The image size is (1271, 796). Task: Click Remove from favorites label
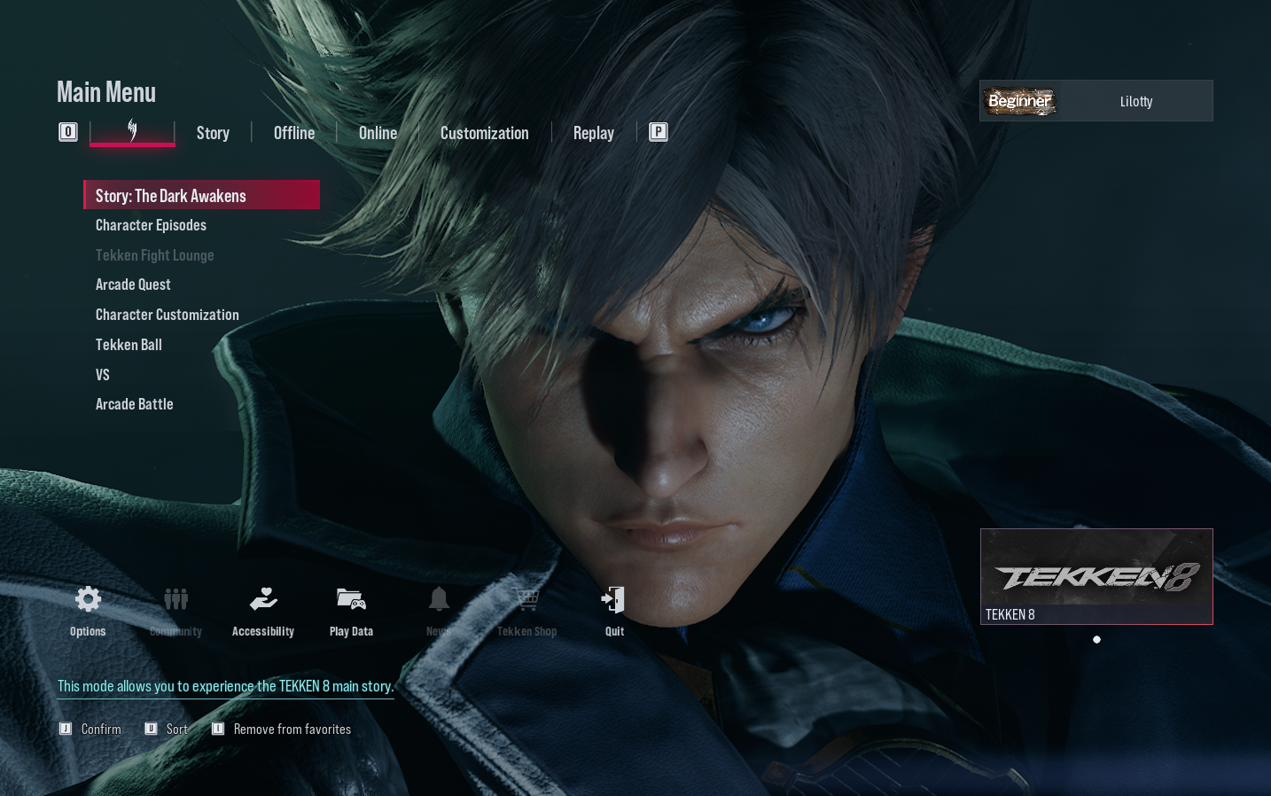(292, 730)
